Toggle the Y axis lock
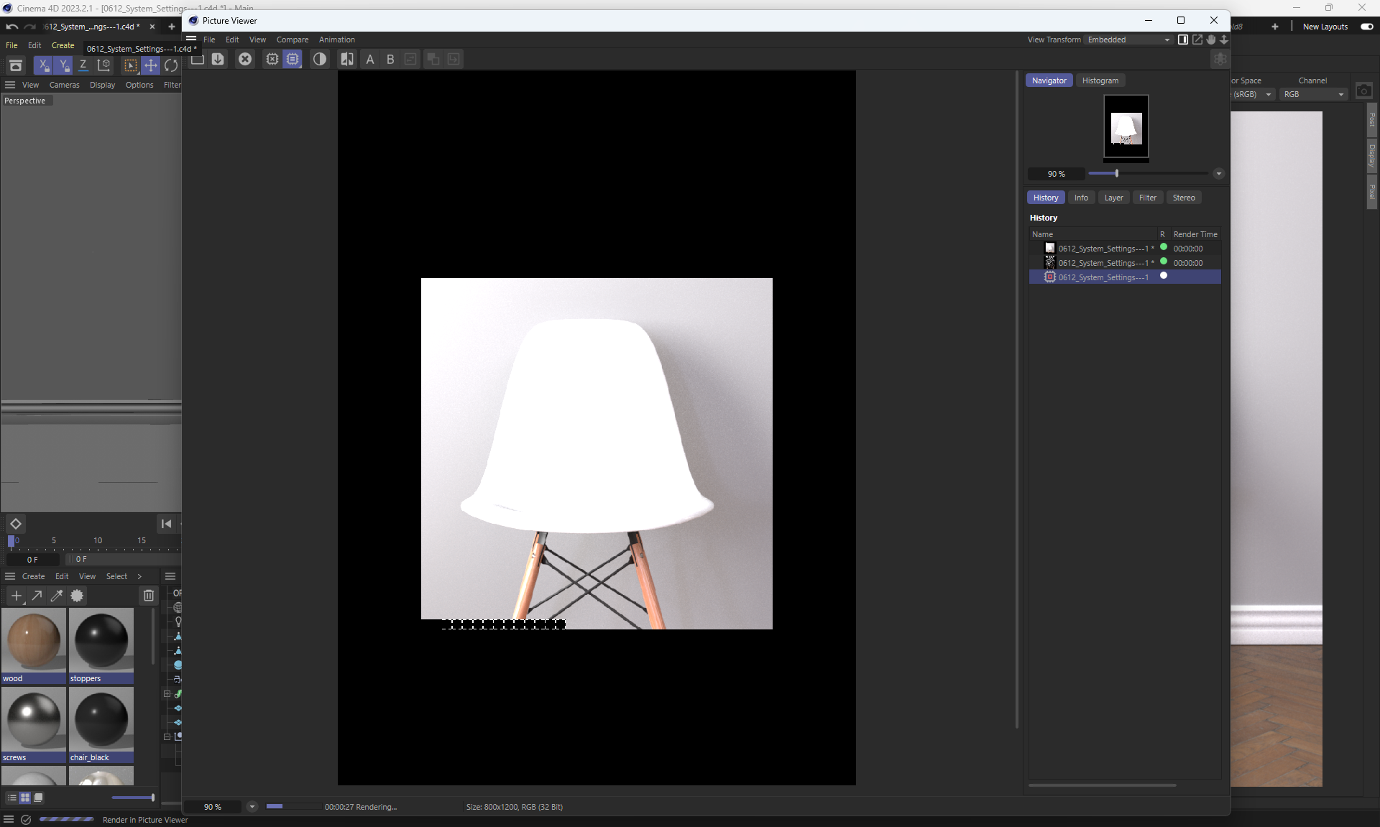The width and height of the screenshot is (1380, 827). (63, 65)
